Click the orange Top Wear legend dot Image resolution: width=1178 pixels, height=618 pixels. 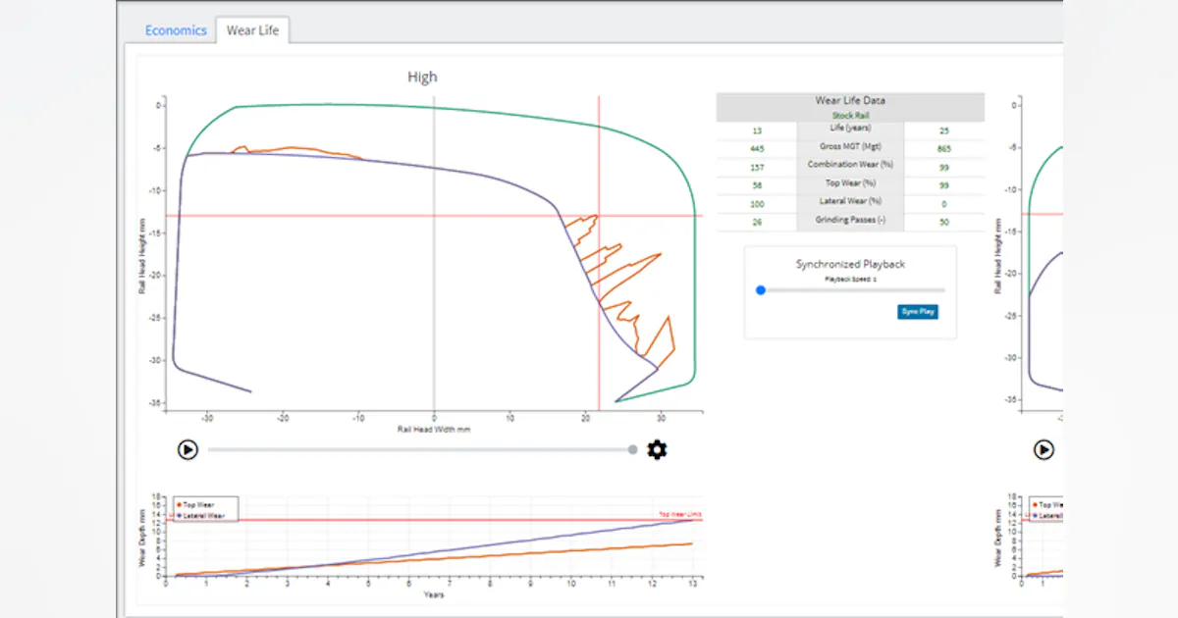179,504
